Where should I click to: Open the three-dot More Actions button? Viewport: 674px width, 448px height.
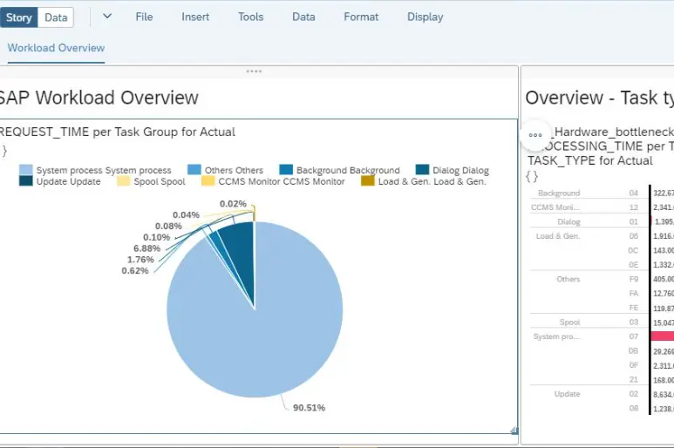(535, 135)
